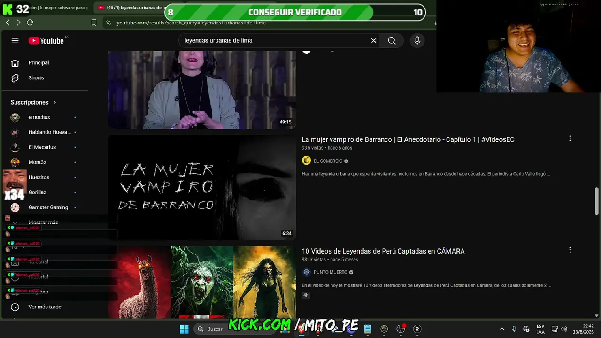Open the PUNTO MUERTO channel name
The image size is (601, 338).
click(331, 272)
